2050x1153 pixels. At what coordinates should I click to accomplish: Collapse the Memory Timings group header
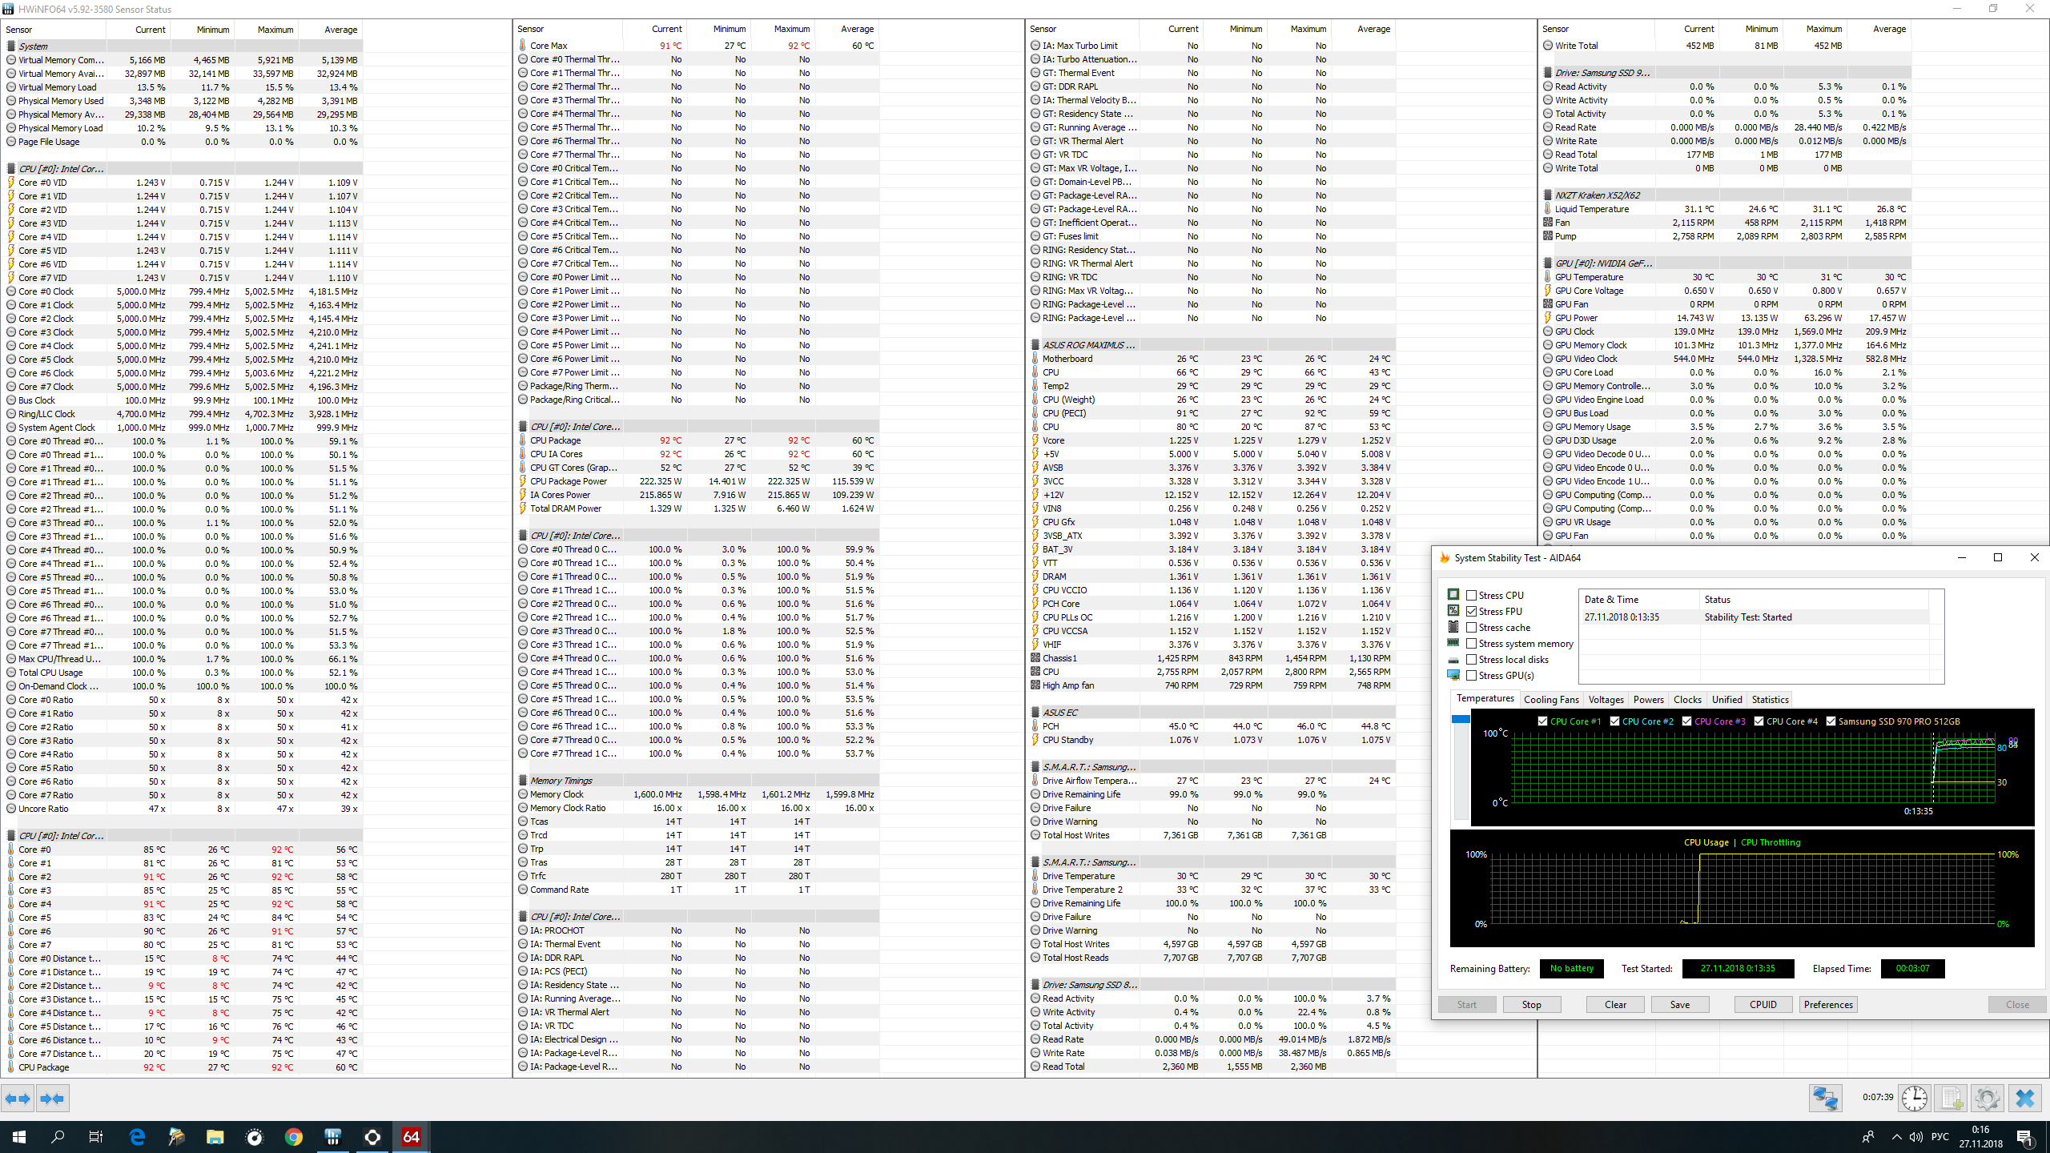click(x=561, y=781)
